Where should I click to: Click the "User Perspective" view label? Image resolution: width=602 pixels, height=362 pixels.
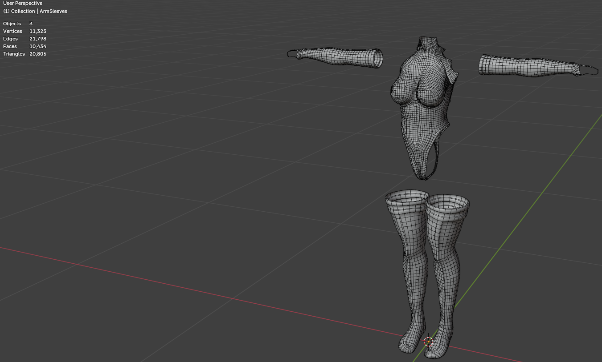coord(23,3)
